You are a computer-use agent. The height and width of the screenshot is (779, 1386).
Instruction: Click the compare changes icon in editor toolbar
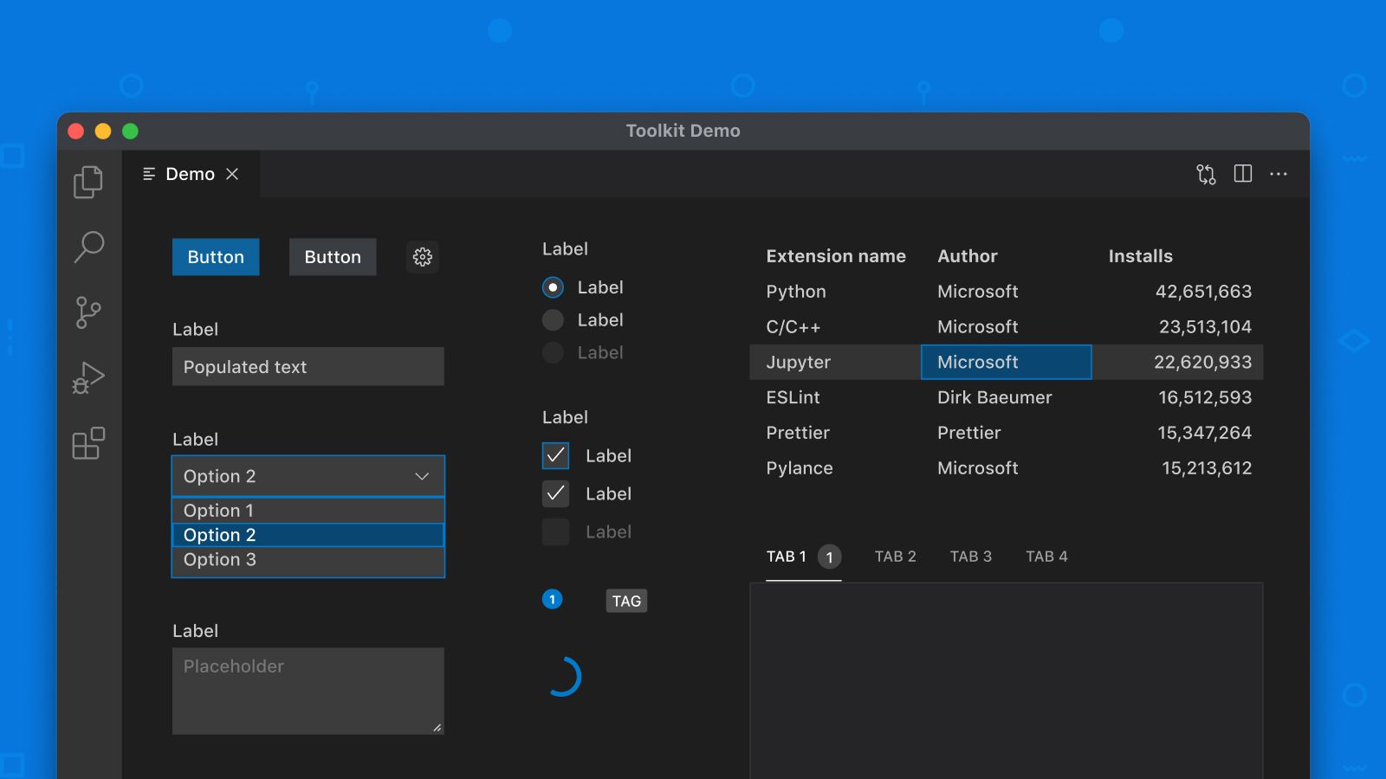(1206, 174)
